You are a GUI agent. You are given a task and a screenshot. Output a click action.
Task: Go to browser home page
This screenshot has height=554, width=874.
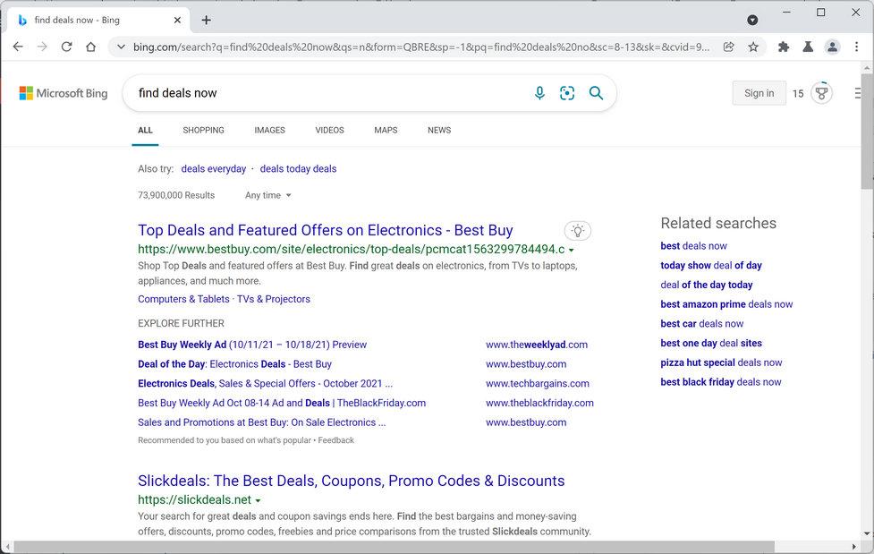90,47
